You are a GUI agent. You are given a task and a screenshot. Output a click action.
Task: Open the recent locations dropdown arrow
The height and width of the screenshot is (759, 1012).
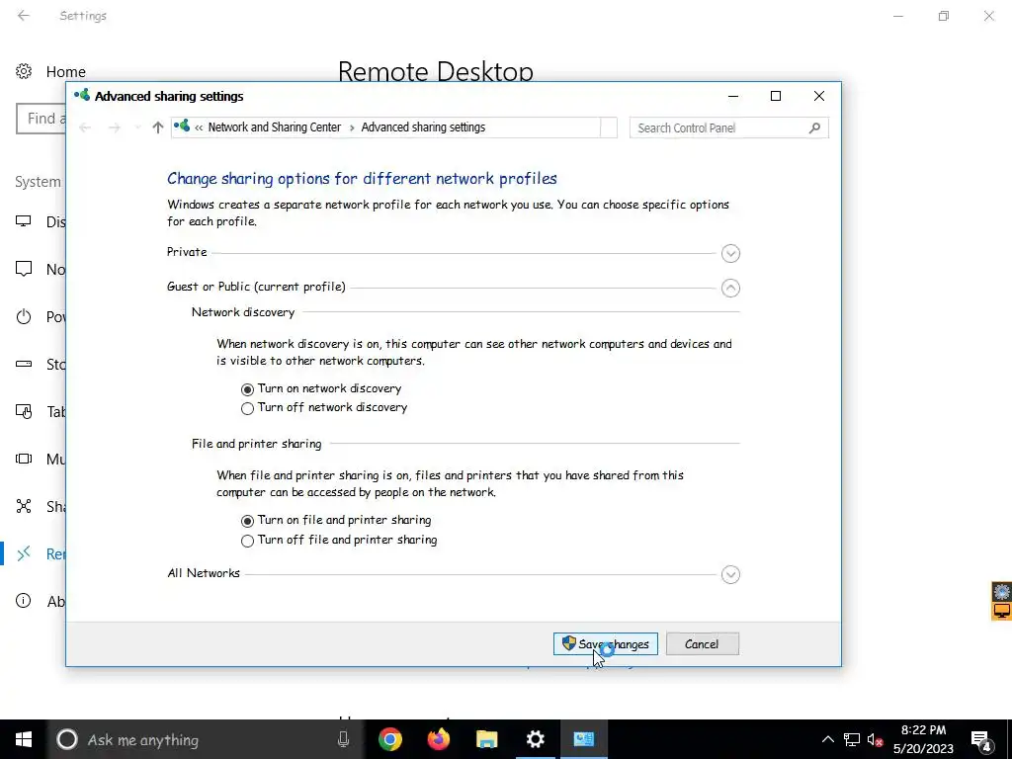[x=137, y=127]
